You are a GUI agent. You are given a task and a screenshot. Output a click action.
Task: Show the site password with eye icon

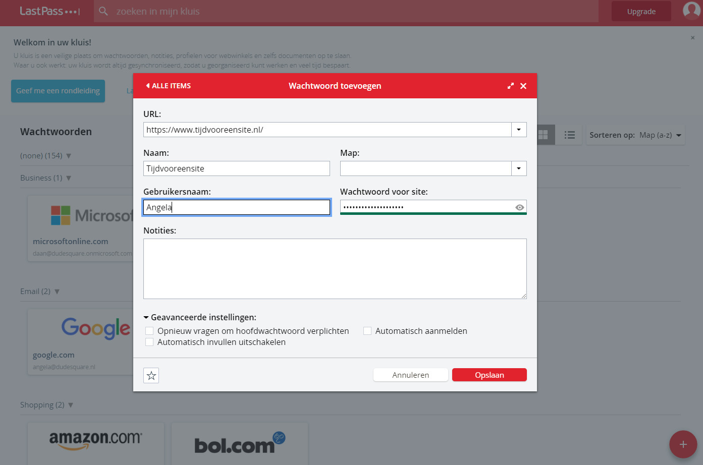pyautogui.click(x=520, y=207)
